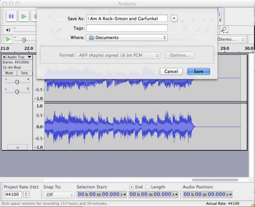The height and width of the screenshot is (207, 255).
Task: Click the green Play transport button
Action: pos(24,16)
